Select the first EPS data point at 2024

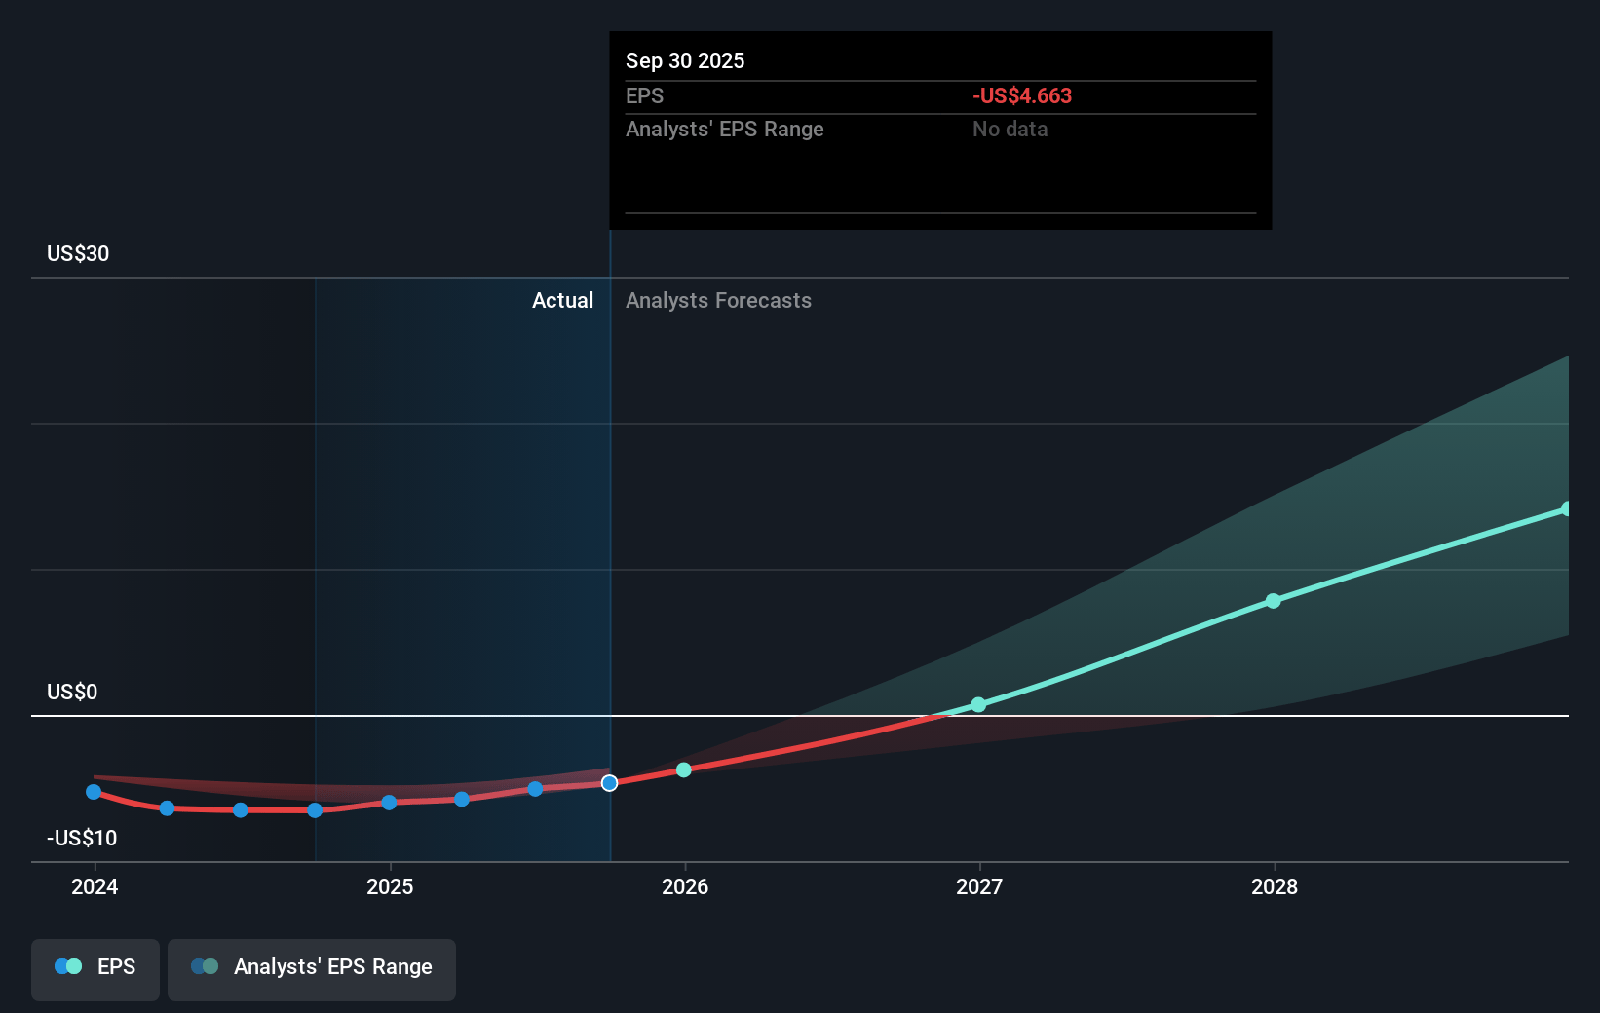pyautogui.click(x=94, y=792)
